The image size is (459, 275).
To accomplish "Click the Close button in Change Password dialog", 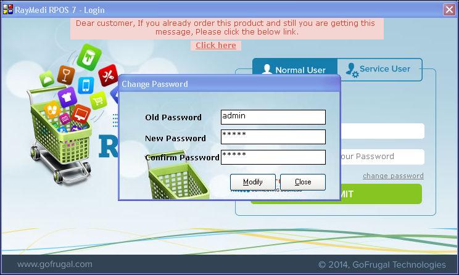I will click(x=303, y=182).
